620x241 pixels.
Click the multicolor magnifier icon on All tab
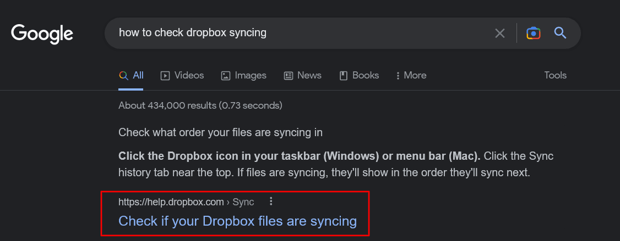click(x=123, y=76)
